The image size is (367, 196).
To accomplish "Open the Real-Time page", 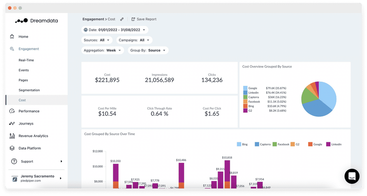I will click(26, 60).
